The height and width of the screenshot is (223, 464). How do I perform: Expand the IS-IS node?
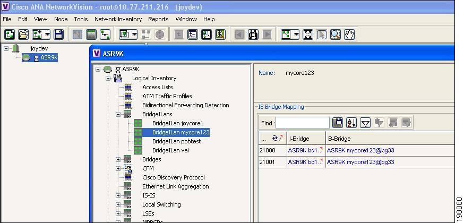coord(118,196)
